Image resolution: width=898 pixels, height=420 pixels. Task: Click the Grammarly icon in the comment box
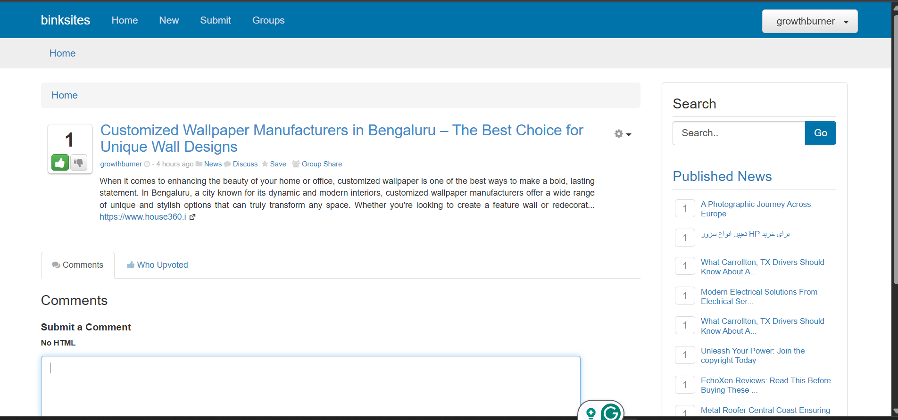click(x=611, y=412)
